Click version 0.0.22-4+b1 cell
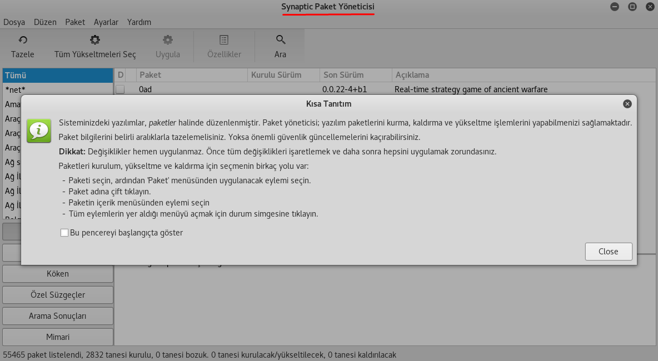The width and height of the screenshot is (658, 361). click(x=345, y=89)
